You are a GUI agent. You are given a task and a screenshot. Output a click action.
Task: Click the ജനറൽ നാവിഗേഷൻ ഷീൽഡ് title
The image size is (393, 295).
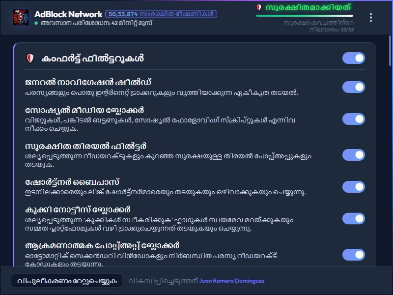pos(88,82)
